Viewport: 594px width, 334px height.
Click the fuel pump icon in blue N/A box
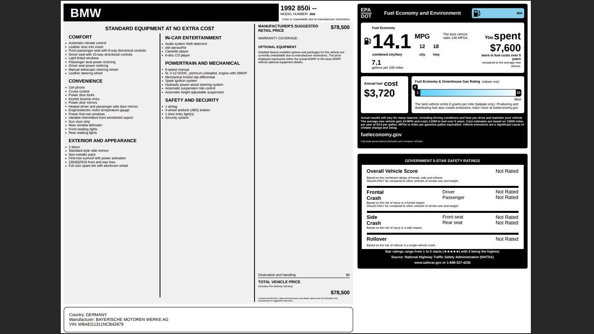pyautogui.click(x=477, y=13)
